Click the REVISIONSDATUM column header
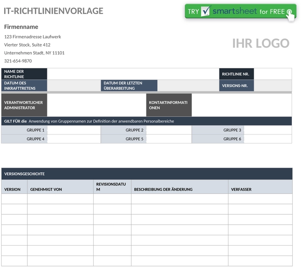301x267 pixels. pos(112,187)
